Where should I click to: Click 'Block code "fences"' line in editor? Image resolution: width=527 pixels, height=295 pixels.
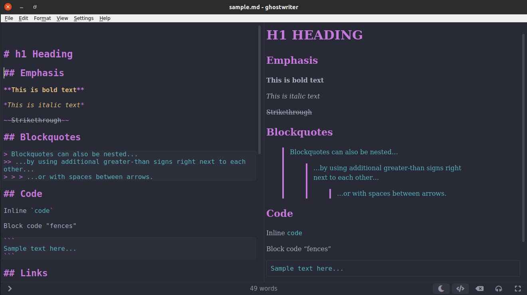(40, 226)
